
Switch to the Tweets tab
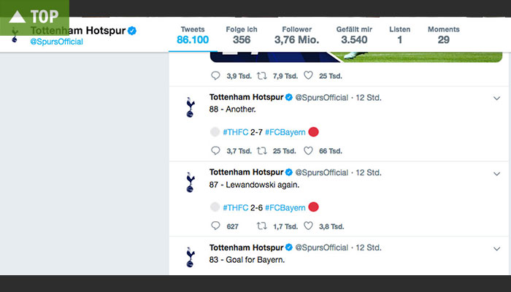[x=193, y=35]
